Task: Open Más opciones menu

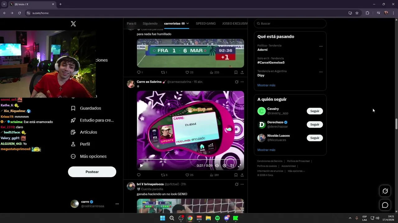Action: pos(89,156)
